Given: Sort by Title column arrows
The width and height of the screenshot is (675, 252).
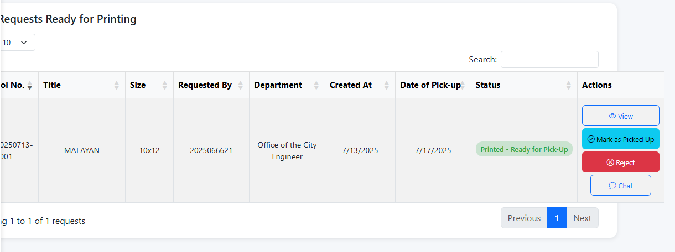Looking at the screenshot, I should [117, 85].
